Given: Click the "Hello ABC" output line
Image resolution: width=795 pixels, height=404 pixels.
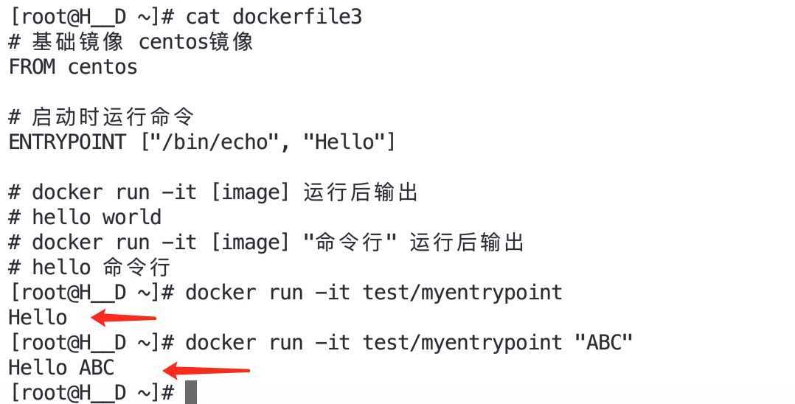Looking at the screenshot, I should [61, 367].
